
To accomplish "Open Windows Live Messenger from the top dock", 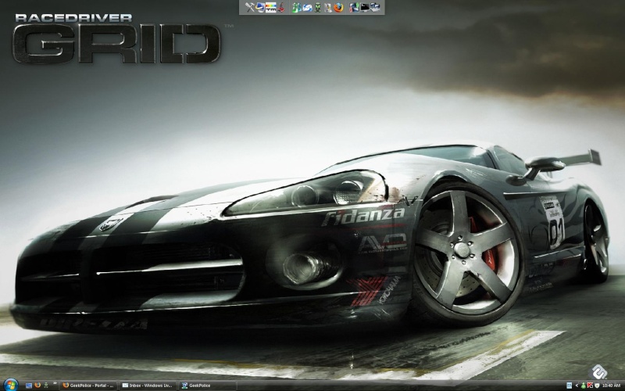I will (297, 7).
